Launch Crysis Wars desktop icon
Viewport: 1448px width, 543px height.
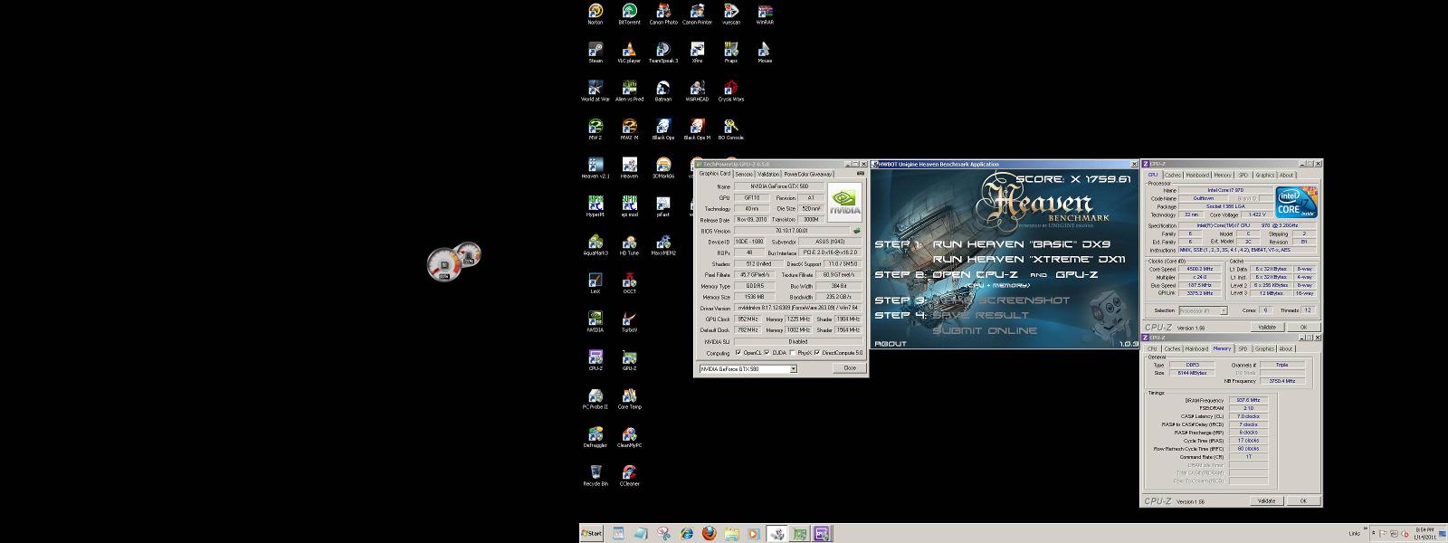click(730, 90)
